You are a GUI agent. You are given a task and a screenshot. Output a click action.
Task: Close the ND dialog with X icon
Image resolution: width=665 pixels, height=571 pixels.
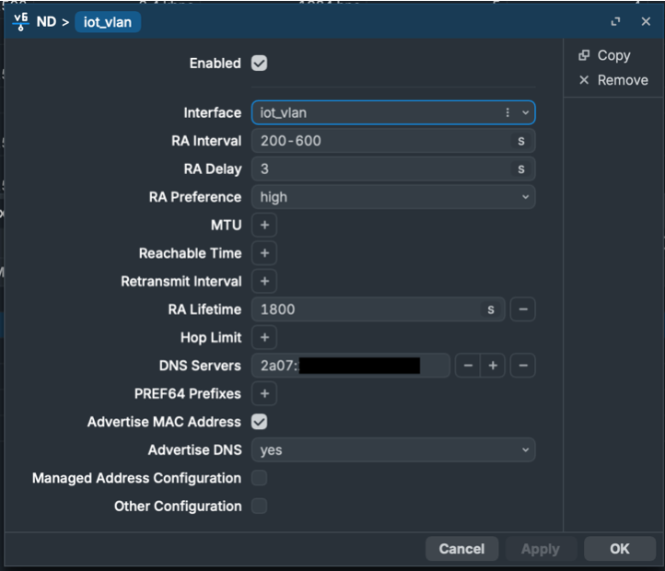point(646,21)
